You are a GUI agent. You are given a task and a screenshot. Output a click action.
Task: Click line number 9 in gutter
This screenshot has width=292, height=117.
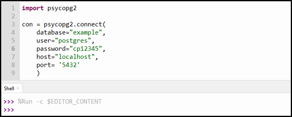13,73
